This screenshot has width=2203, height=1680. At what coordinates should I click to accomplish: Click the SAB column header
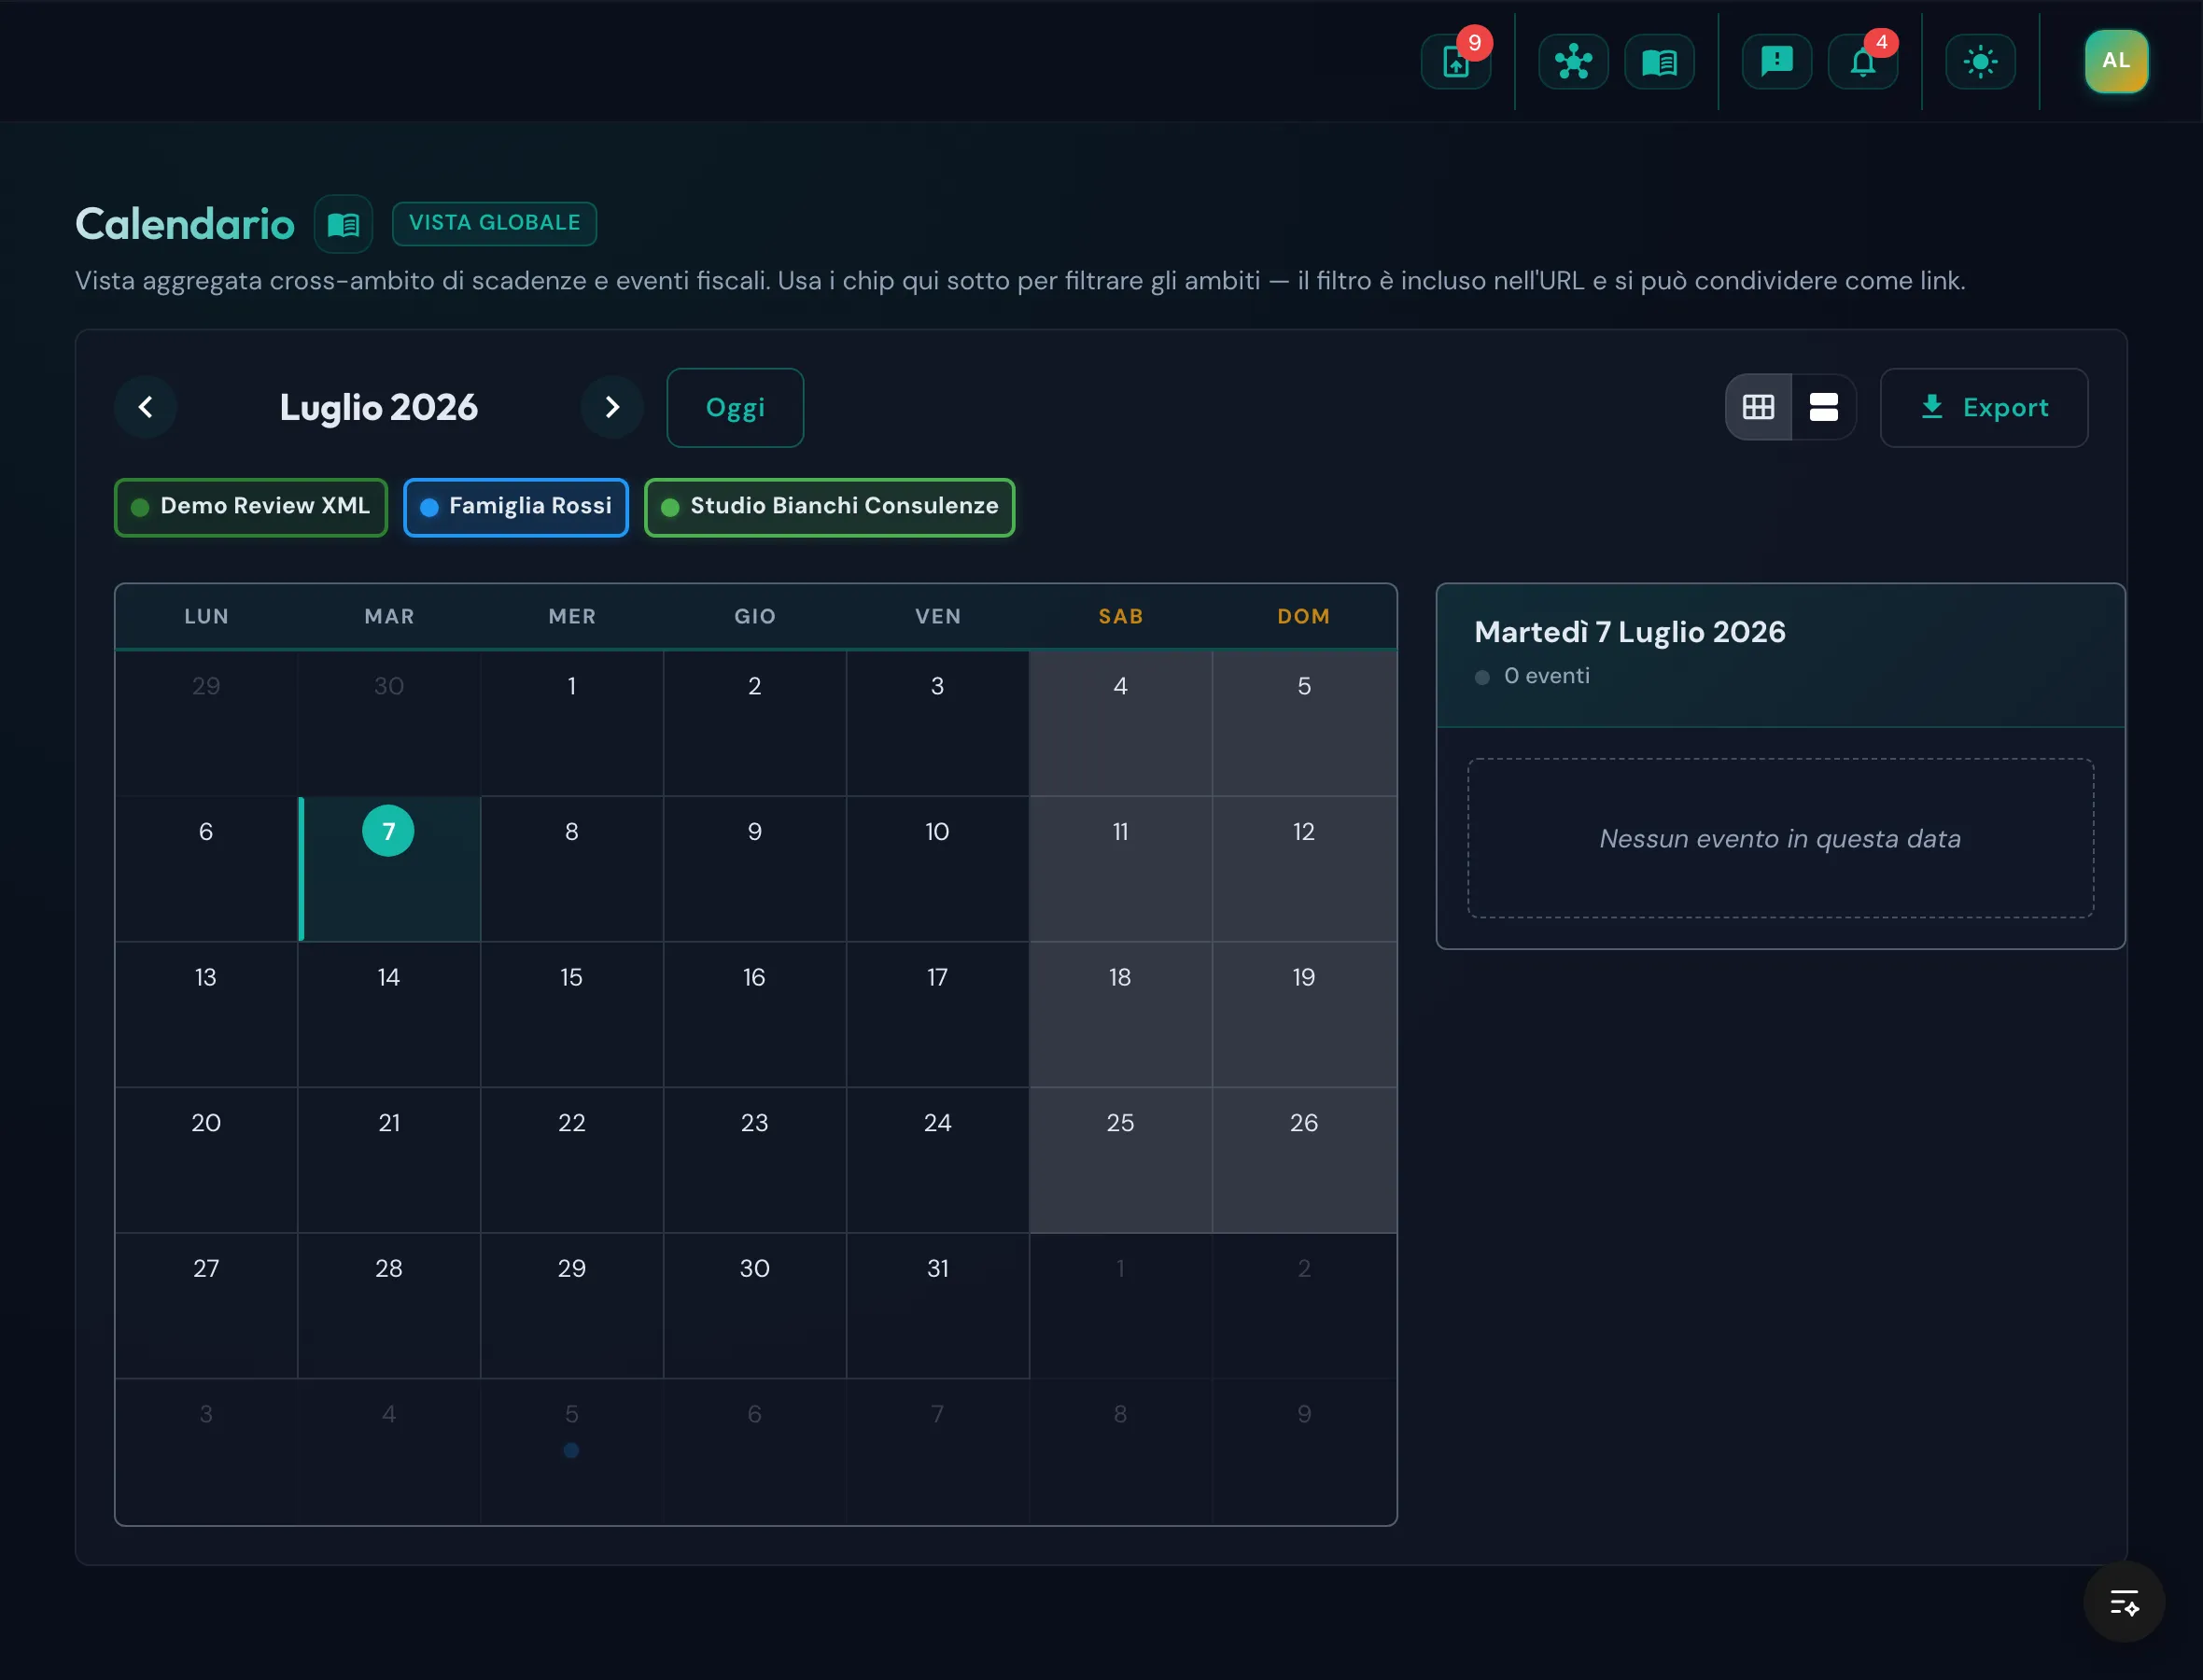coord(1120,617)
